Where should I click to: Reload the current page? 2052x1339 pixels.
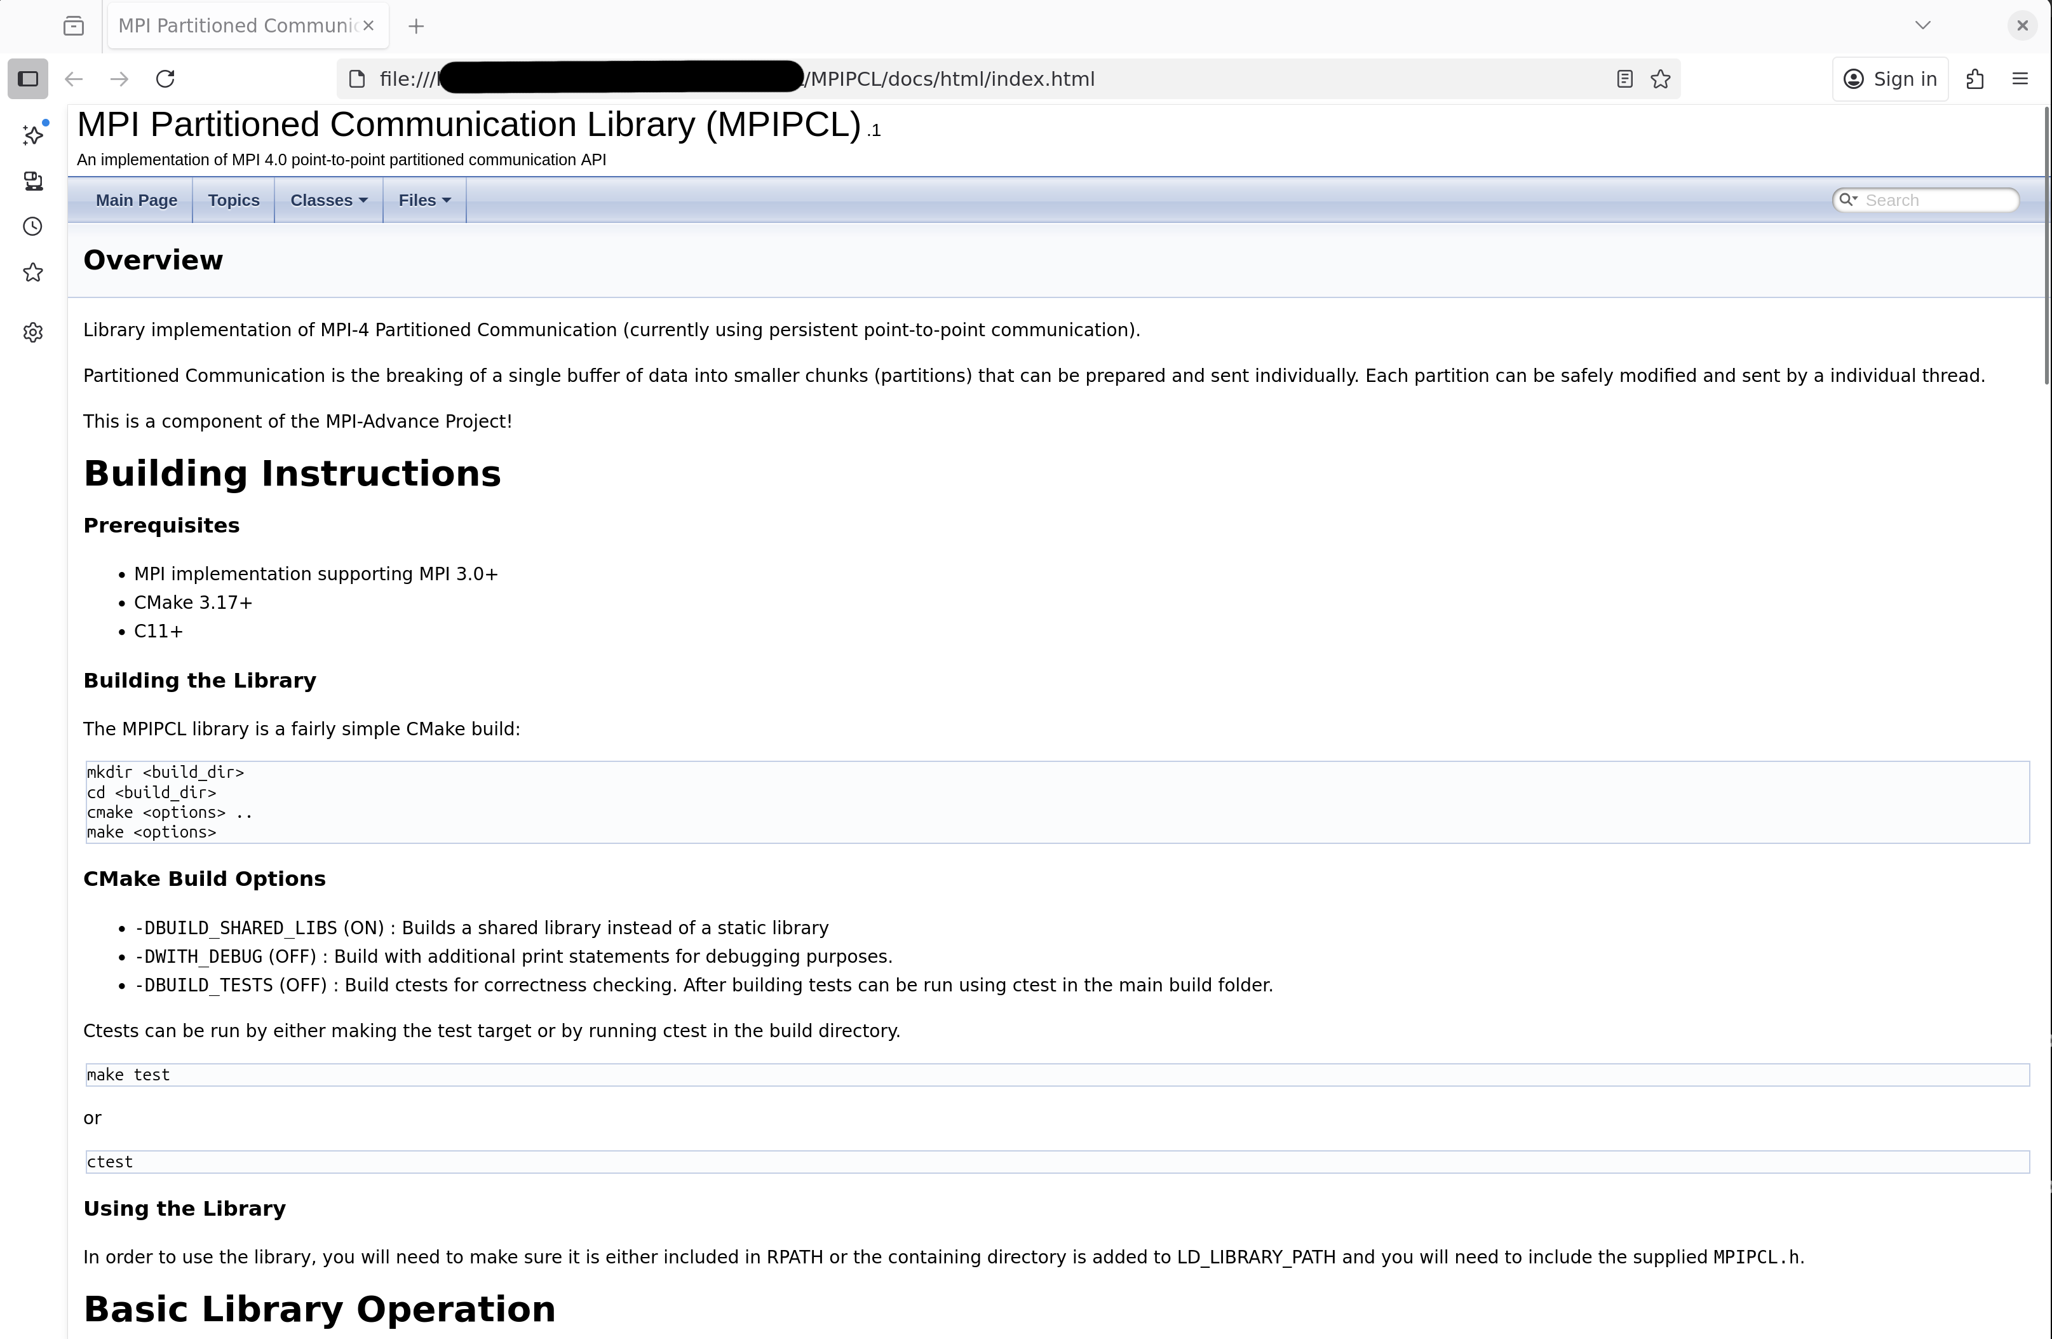click(x=166, y=79)
